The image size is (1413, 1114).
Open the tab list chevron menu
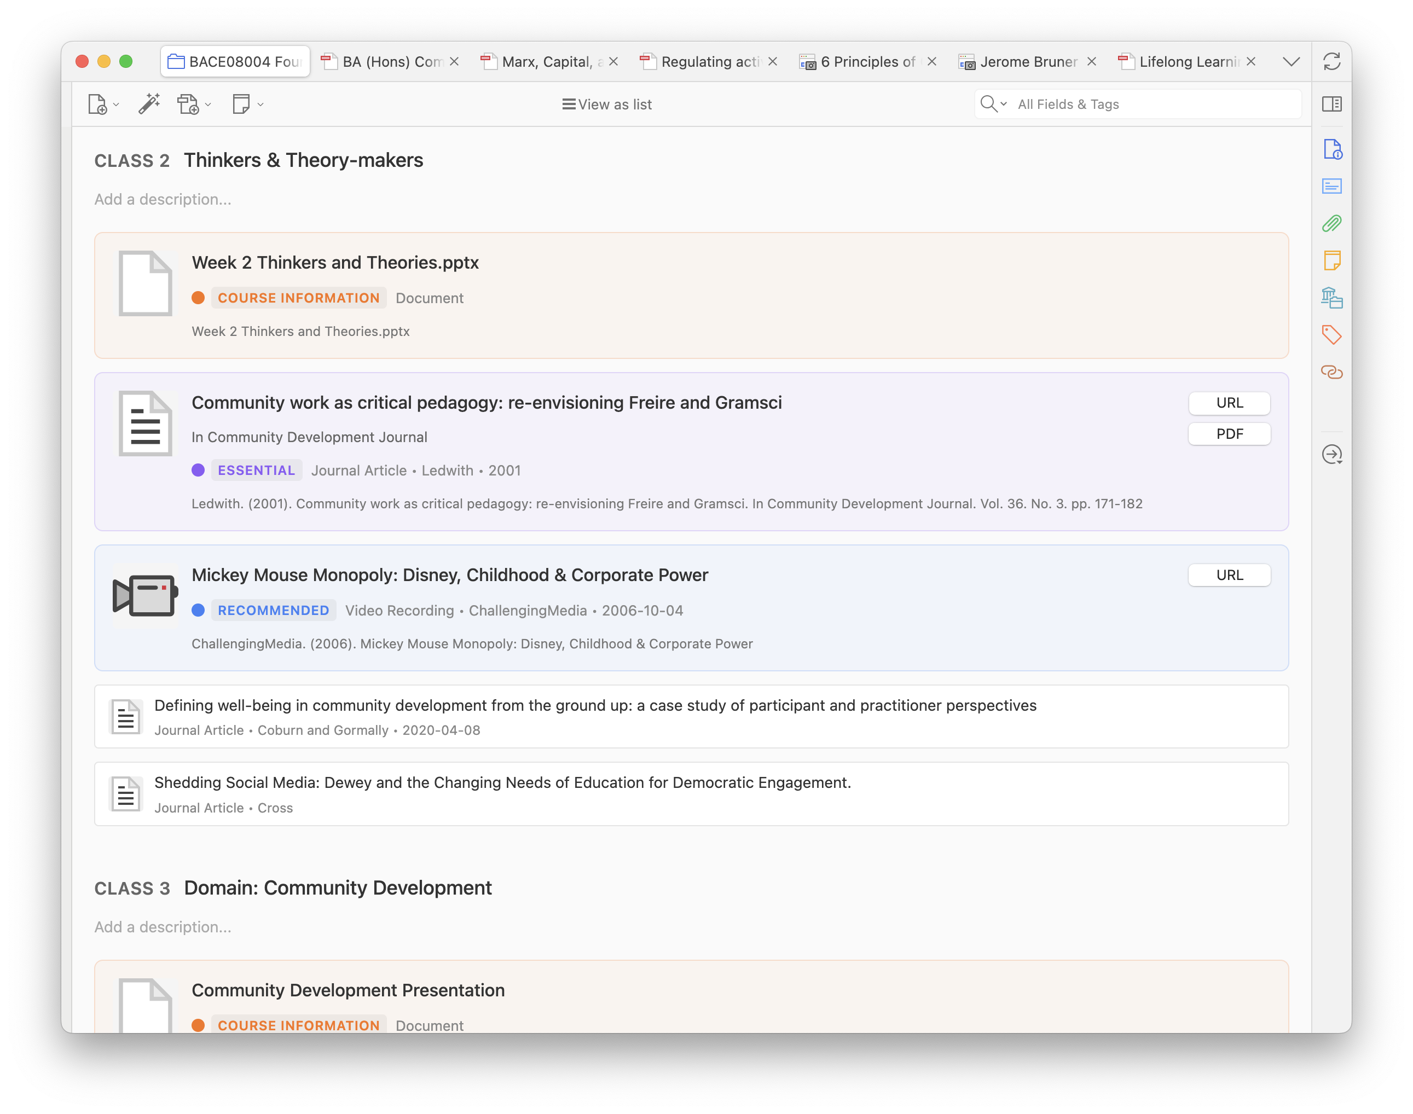pos(1291,62)
